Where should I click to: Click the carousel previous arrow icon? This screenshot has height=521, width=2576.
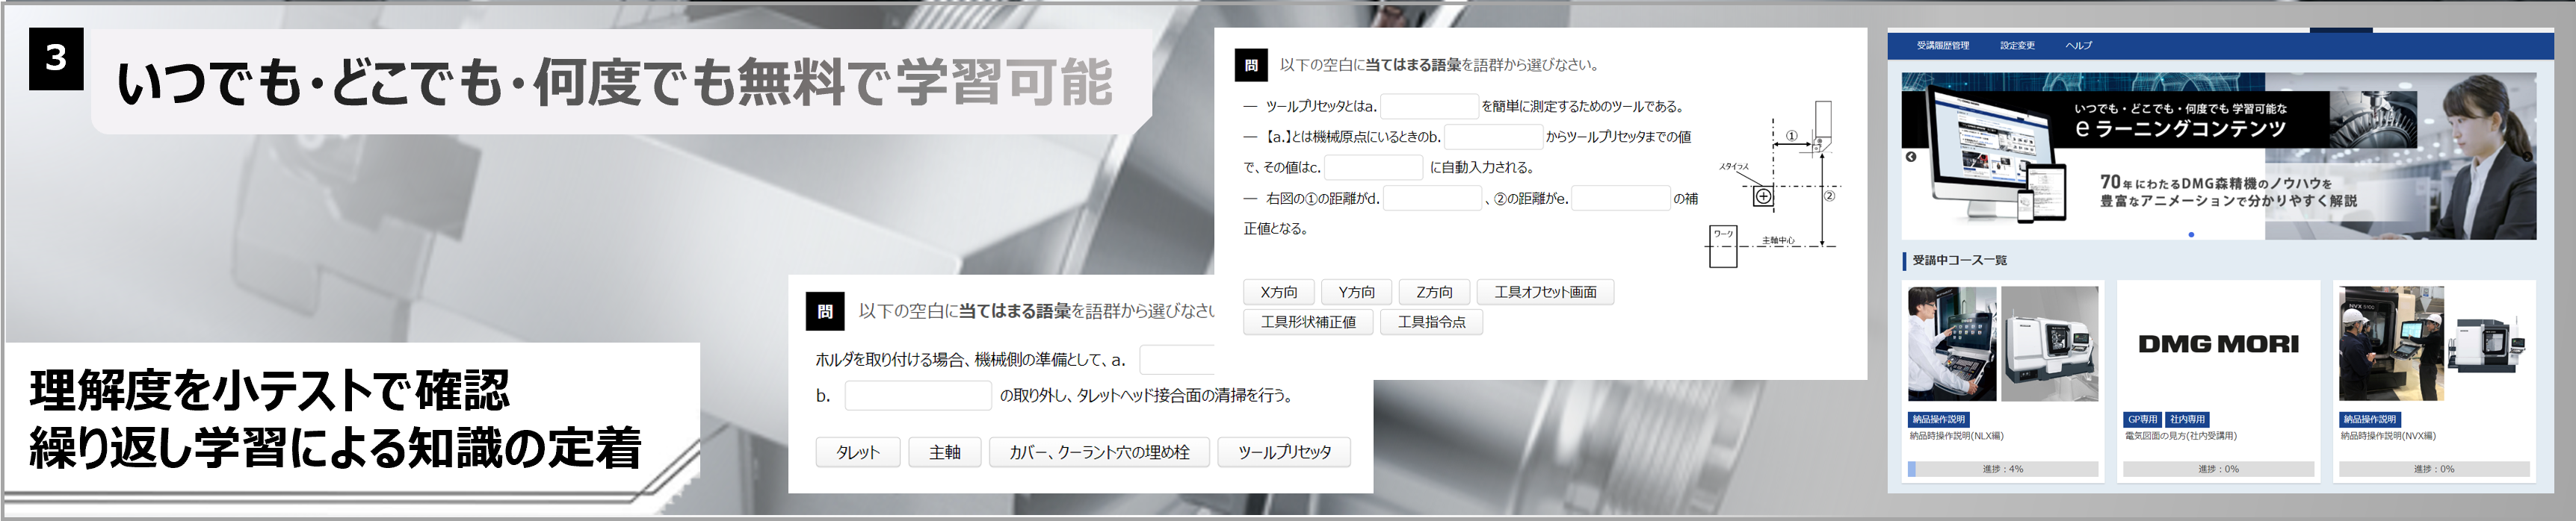1910,157
